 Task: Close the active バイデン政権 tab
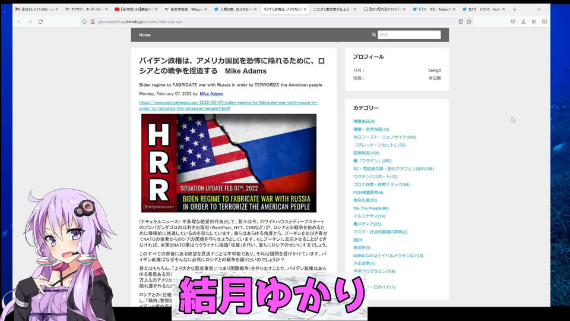pyautogui.click(x=305, y=9)
